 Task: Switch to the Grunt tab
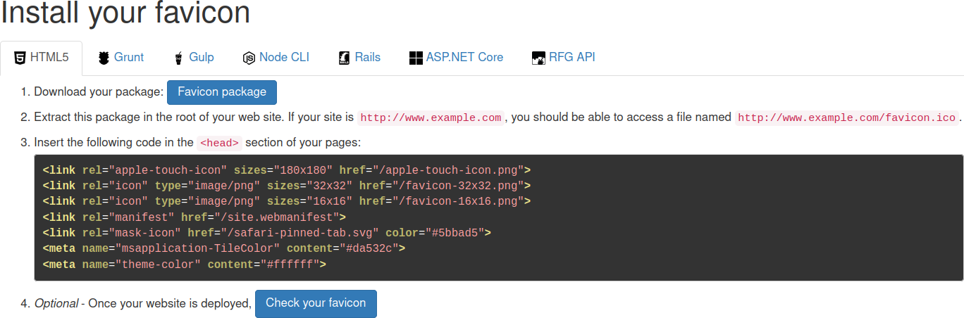tap(128, 58)
